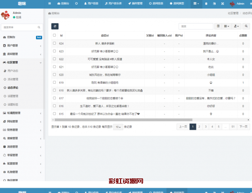Tick the checkbox for row 619
Image resolution: width=252 pixels, height=193 pixels.
[x=54, y=83]
